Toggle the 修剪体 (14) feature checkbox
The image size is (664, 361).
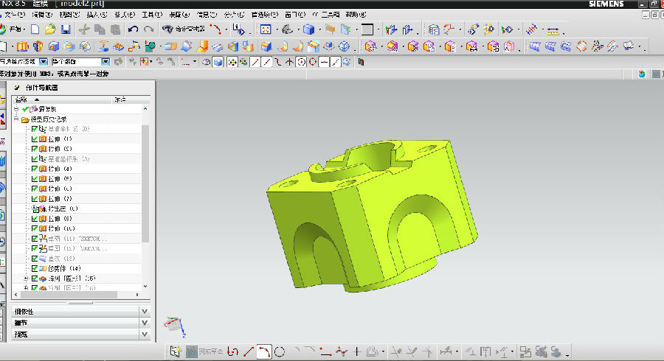[34, 269]
